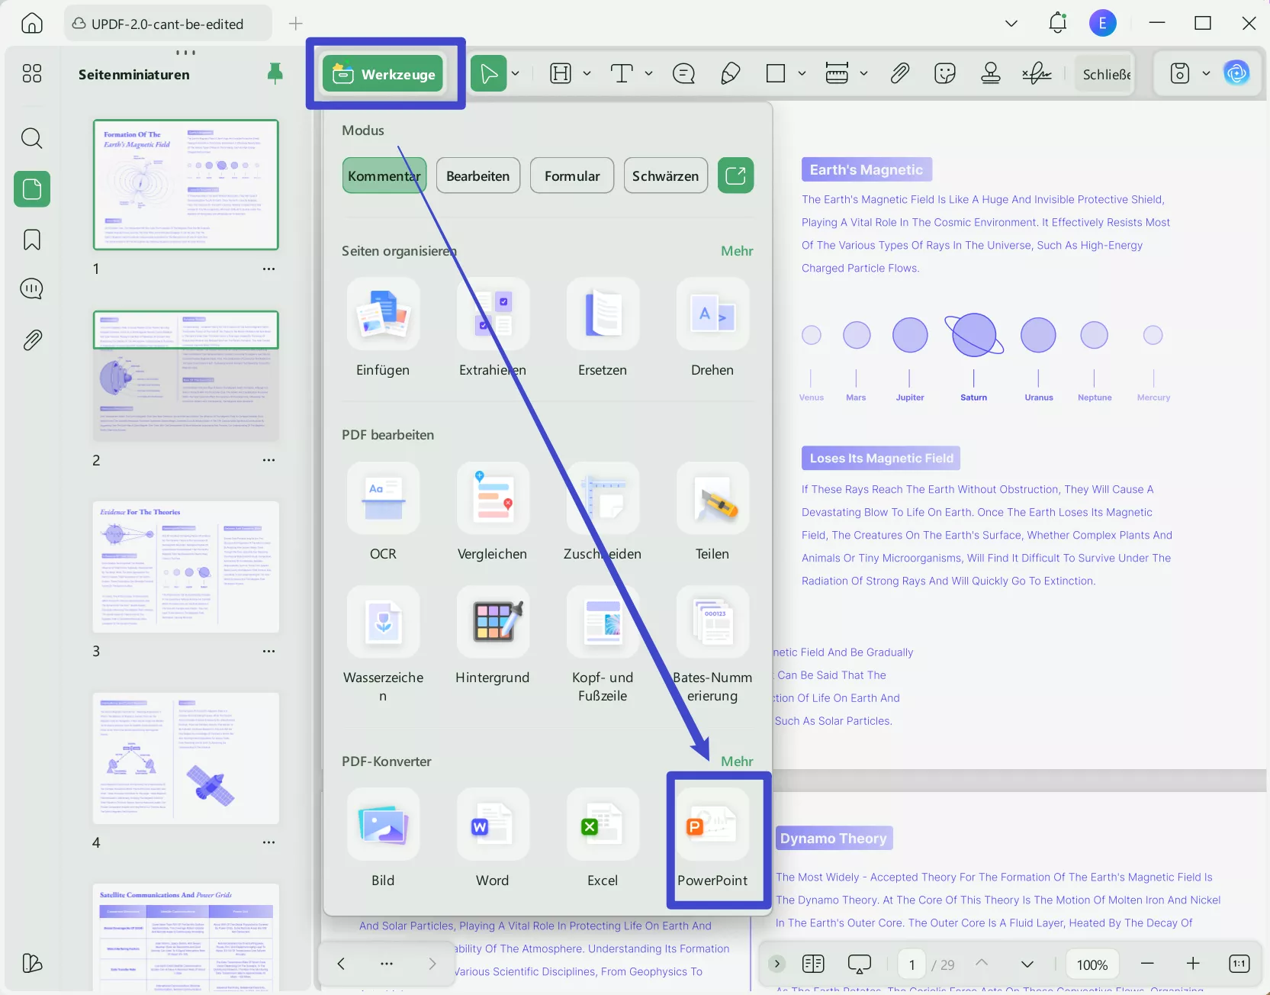Expand the shape tool dropdown arrow

(x=802, y=73)
